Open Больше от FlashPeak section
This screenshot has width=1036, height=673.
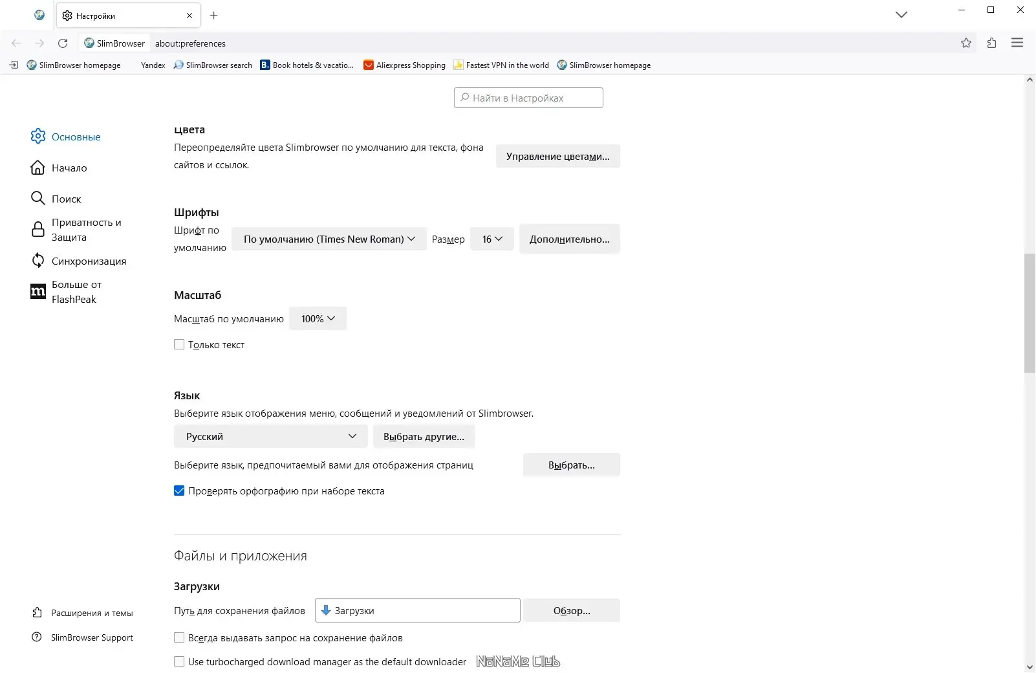[x=76, y=291]
